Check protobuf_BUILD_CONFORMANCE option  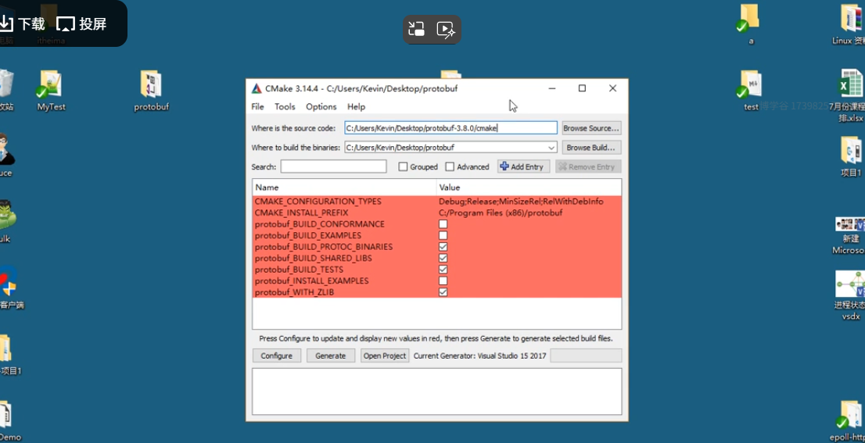443,224
